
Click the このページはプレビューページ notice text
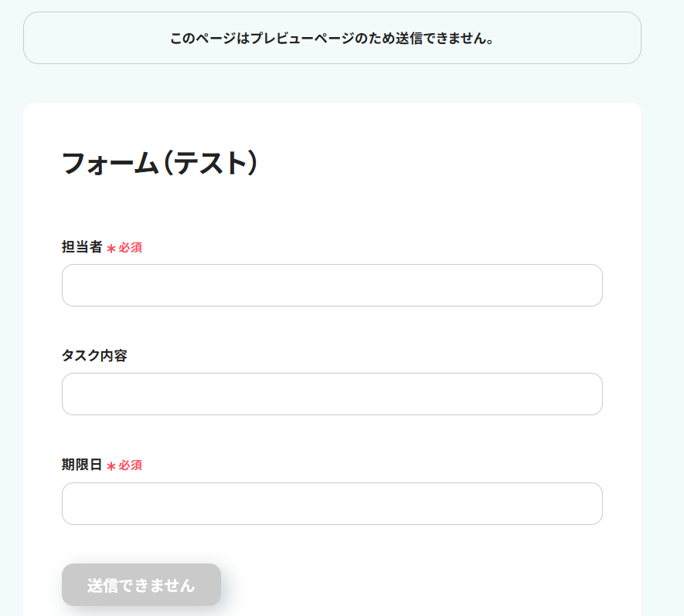tap(332, 38)
